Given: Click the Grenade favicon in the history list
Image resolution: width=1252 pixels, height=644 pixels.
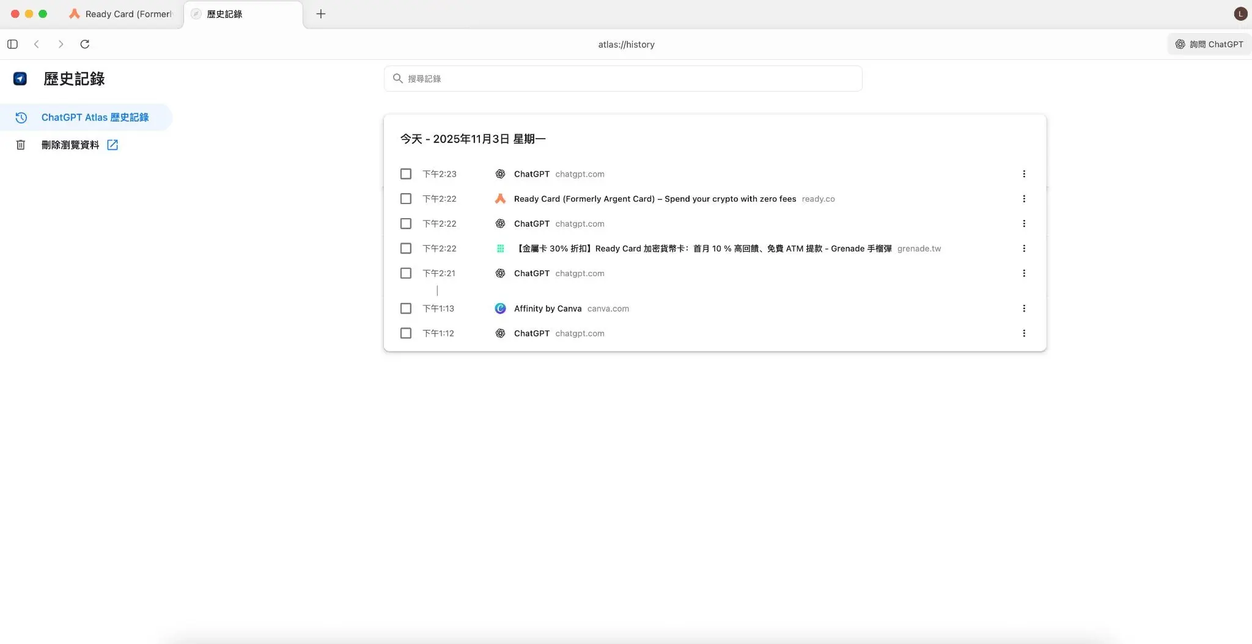Looking at the screenshot, I should tap(499, 248).
